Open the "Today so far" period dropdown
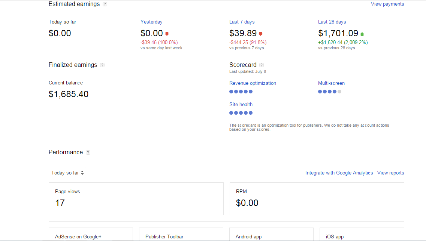Image resolution: width=426 pixels, height=241 pixels. pyautogui.click(x=67, y=173)
